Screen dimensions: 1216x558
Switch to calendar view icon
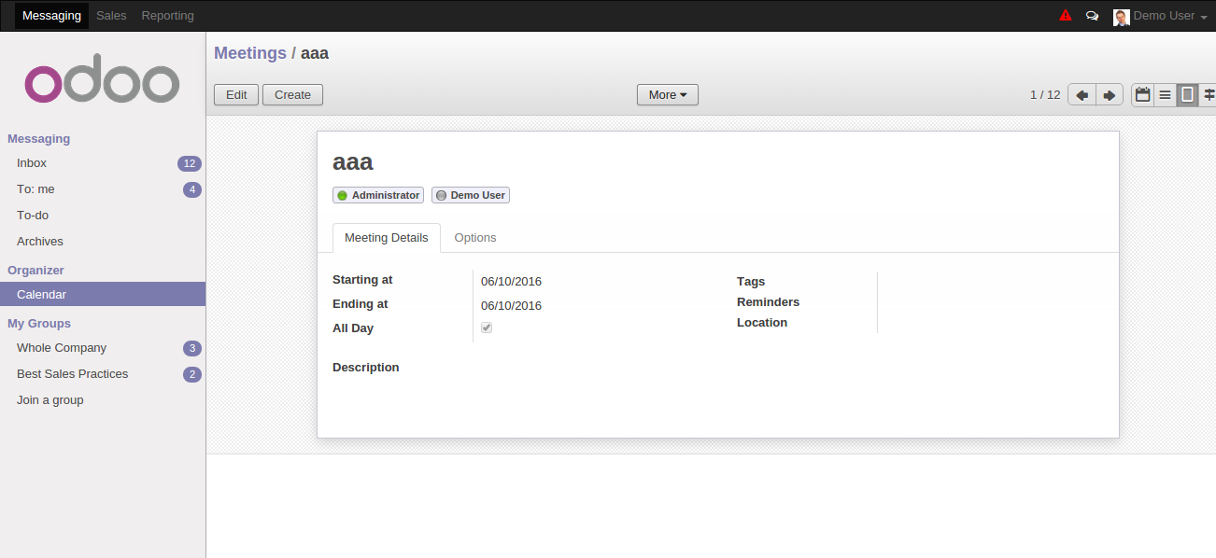(x=1142, y=95)
